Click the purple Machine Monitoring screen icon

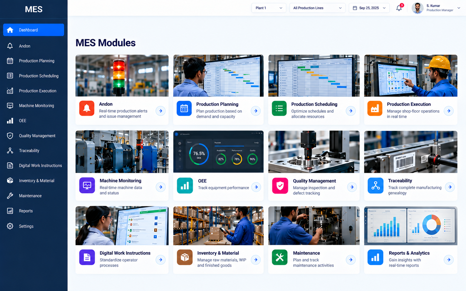87,185
